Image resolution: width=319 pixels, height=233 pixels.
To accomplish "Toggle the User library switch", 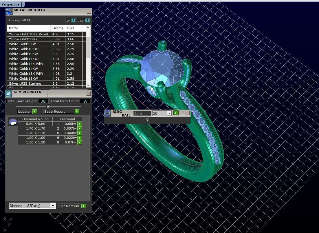I will [x=83, y=21].
